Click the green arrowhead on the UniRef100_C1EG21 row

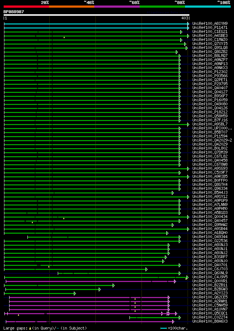(181, 32)
